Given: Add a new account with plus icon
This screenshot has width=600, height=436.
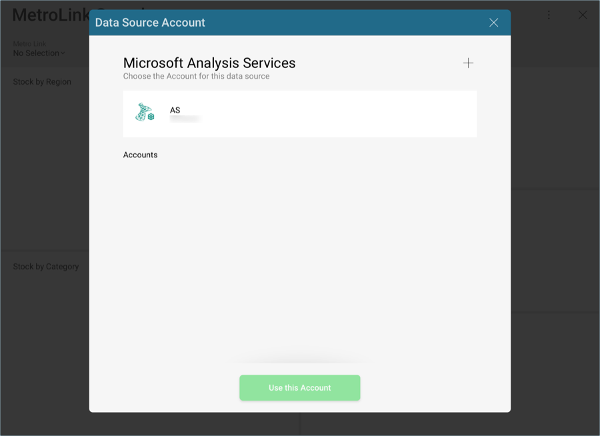Looking at the screenshot, I should coord(468,63).
